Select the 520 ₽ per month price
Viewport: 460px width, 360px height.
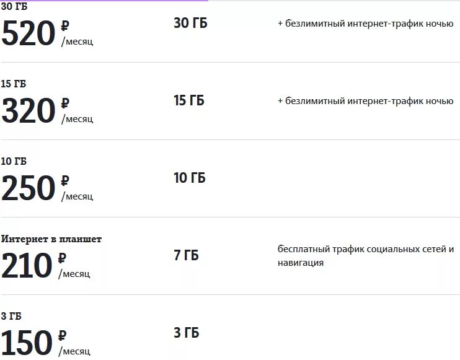coord(47,33)
